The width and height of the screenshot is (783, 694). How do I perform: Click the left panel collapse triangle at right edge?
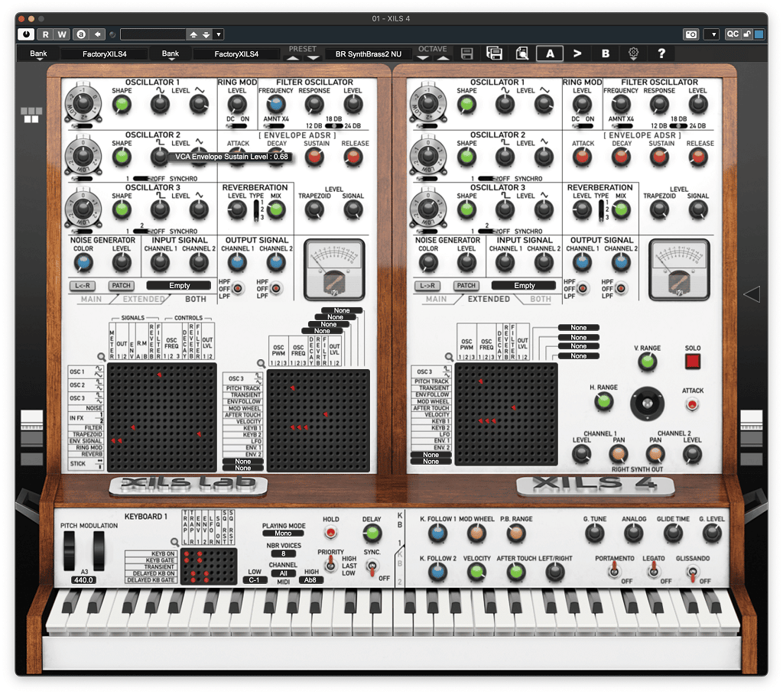click(x=752, y=294)
